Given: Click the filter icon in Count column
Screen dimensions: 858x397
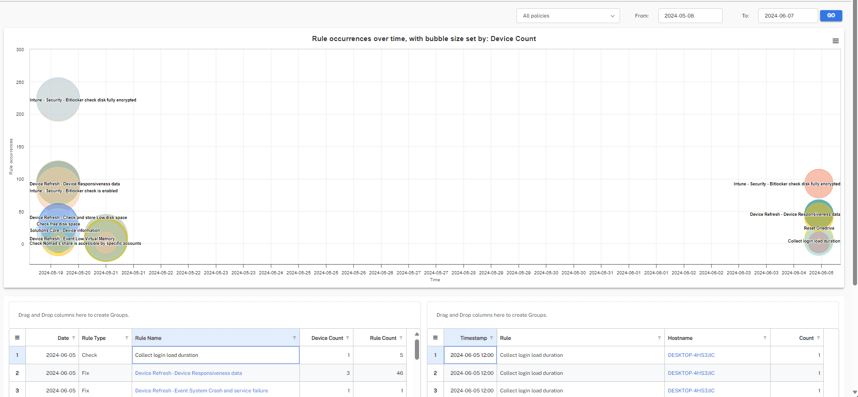Looking at the screenshot, I should (x=818, y=338).
